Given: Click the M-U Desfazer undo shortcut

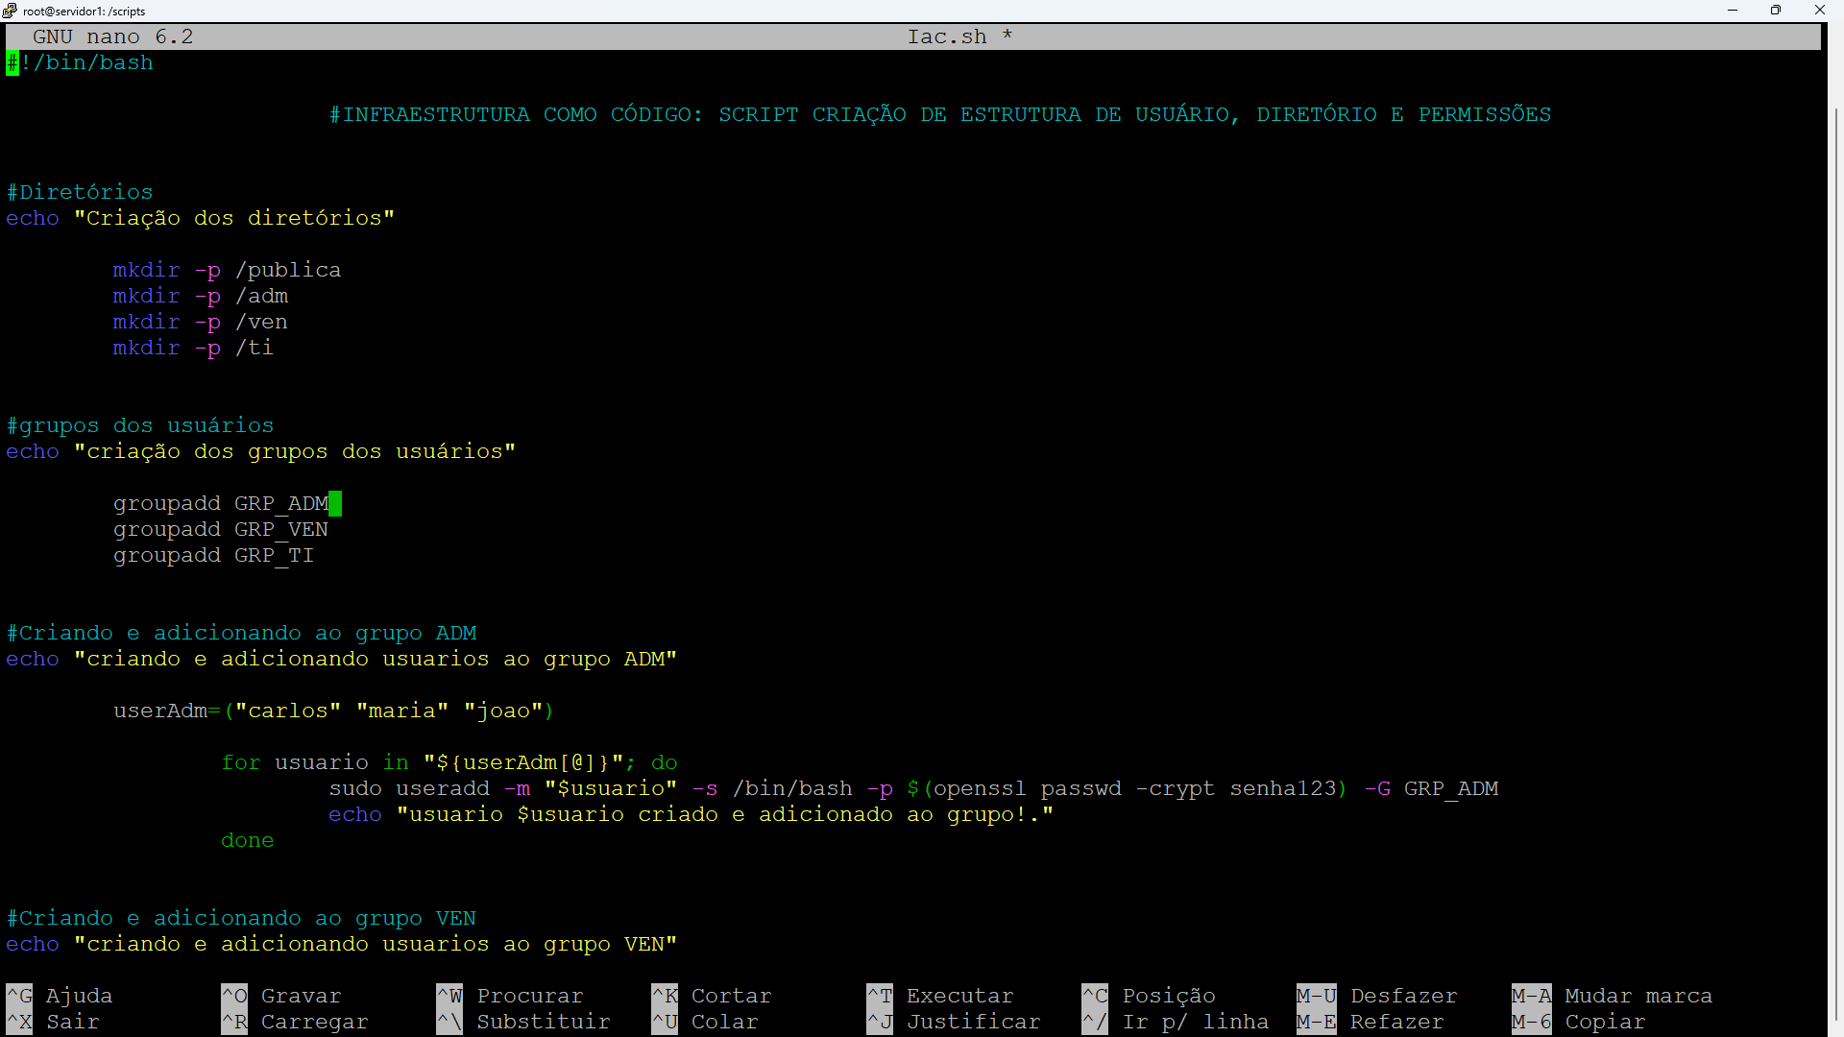Looking at the screenshot, I should (x=1377, y=996).
